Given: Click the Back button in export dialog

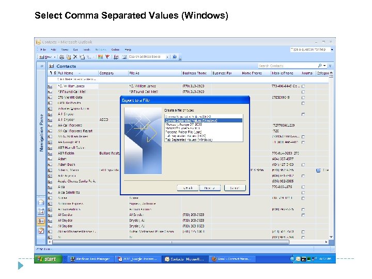Looking at the screenshot, I should [188, 188].
